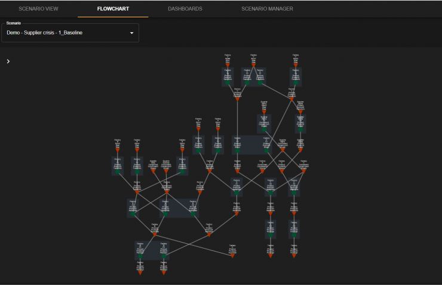Select the leftmost green Package node at bottom
442x285 pixels.
[140, 256]
